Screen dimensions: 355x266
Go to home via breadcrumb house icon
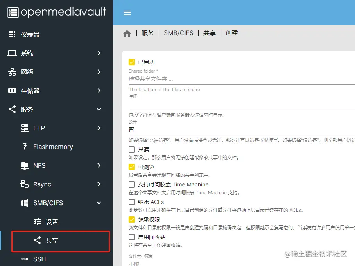click(127, 34)
